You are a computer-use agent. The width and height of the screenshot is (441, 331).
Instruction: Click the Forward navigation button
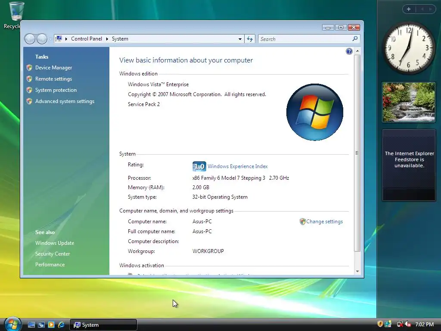click(x=42, y=39)
